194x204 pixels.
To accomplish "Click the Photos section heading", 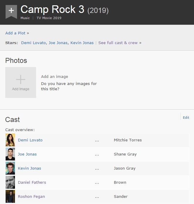I will [16, 61].
